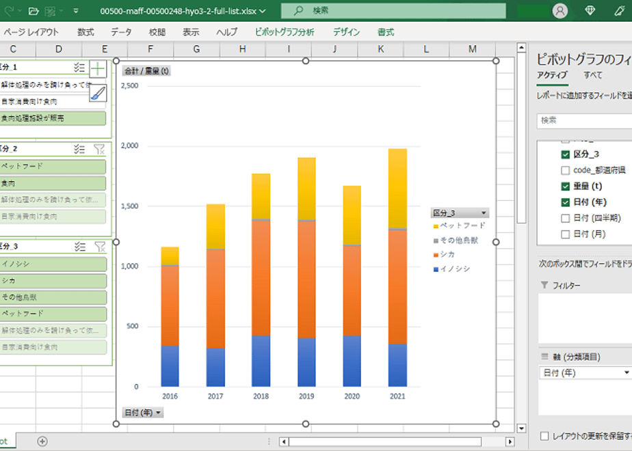
Task: Check the code_都道府県 field checkbox
Action: point(565,170)
